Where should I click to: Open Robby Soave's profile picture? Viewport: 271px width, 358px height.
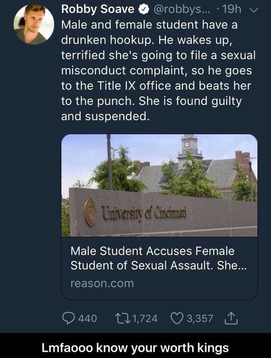(34, 24)
